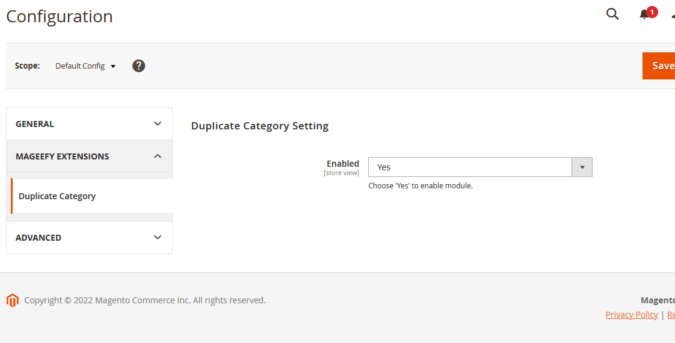Click the Enabled field's dropdown arrow
Image resolution: width=675 pixels, height=343 pixels.
coord(582,167)
